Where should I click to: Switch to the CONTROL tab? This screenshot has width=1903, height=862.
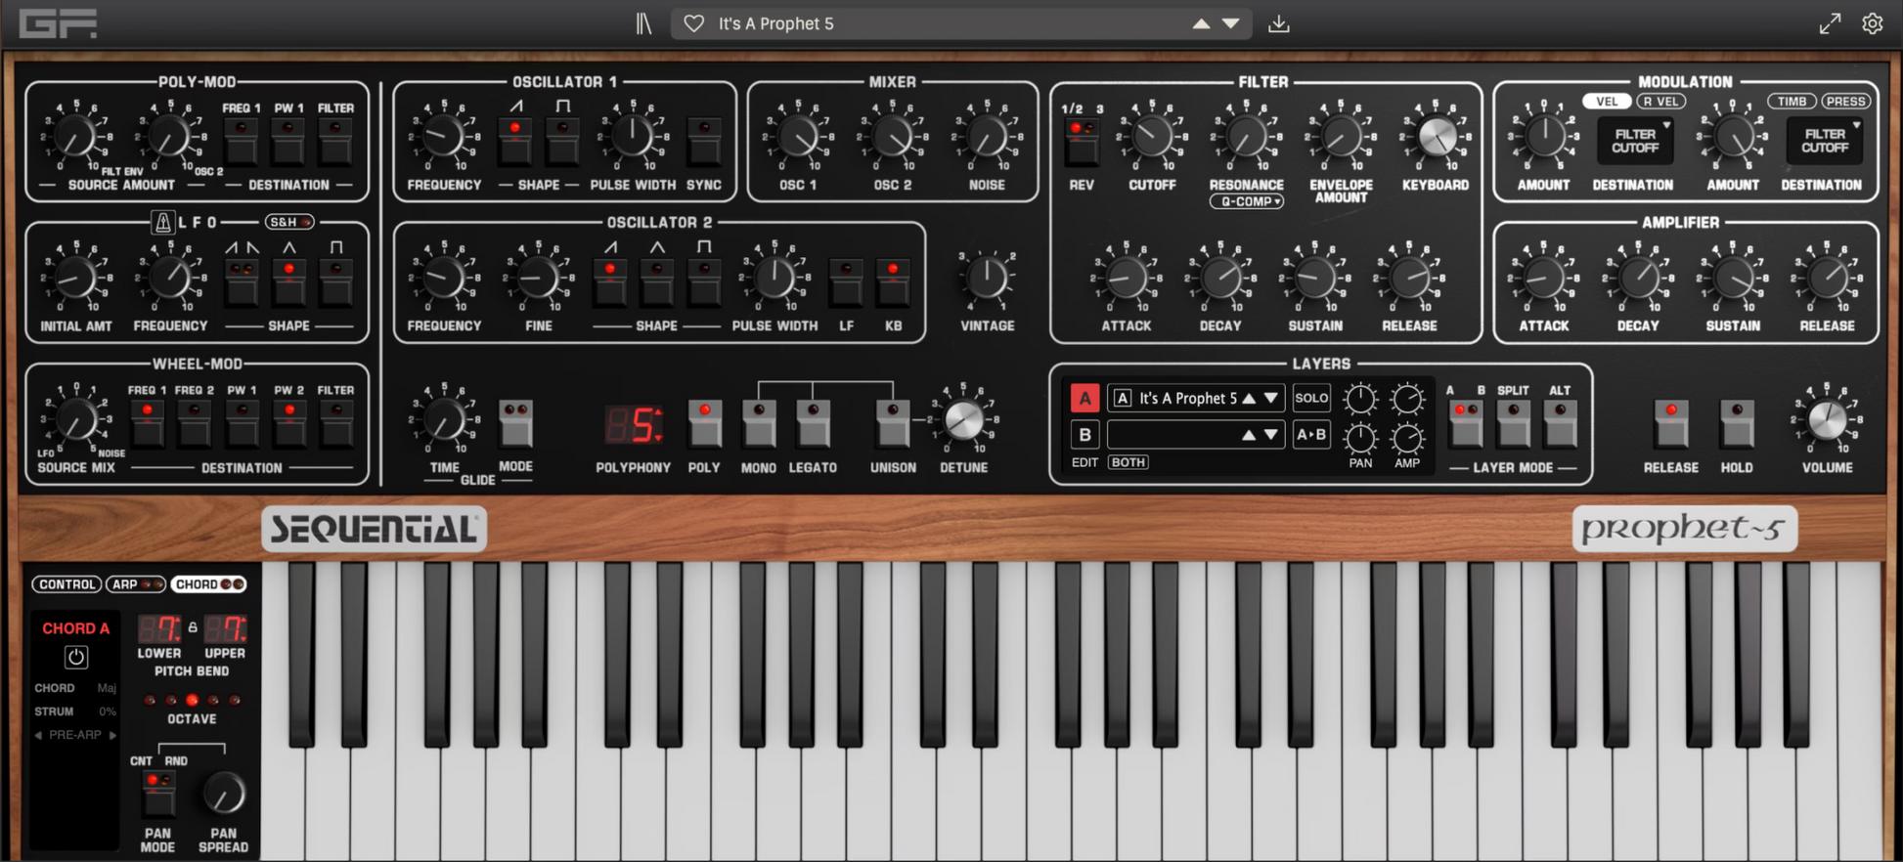(x=66, y=584)
